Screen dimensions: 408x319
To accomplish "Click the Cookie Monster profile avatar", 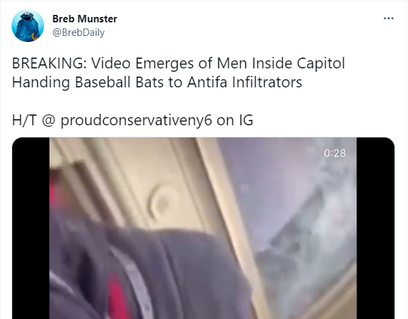I will click(28, 26).
